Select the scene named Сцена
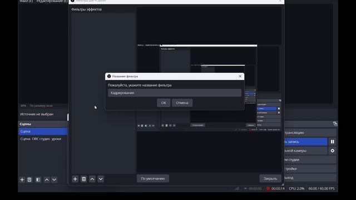356x200 pixels. click(43, 131)
